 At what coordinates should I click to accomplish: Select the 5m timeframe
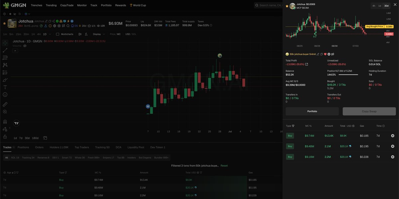point(11,34)
